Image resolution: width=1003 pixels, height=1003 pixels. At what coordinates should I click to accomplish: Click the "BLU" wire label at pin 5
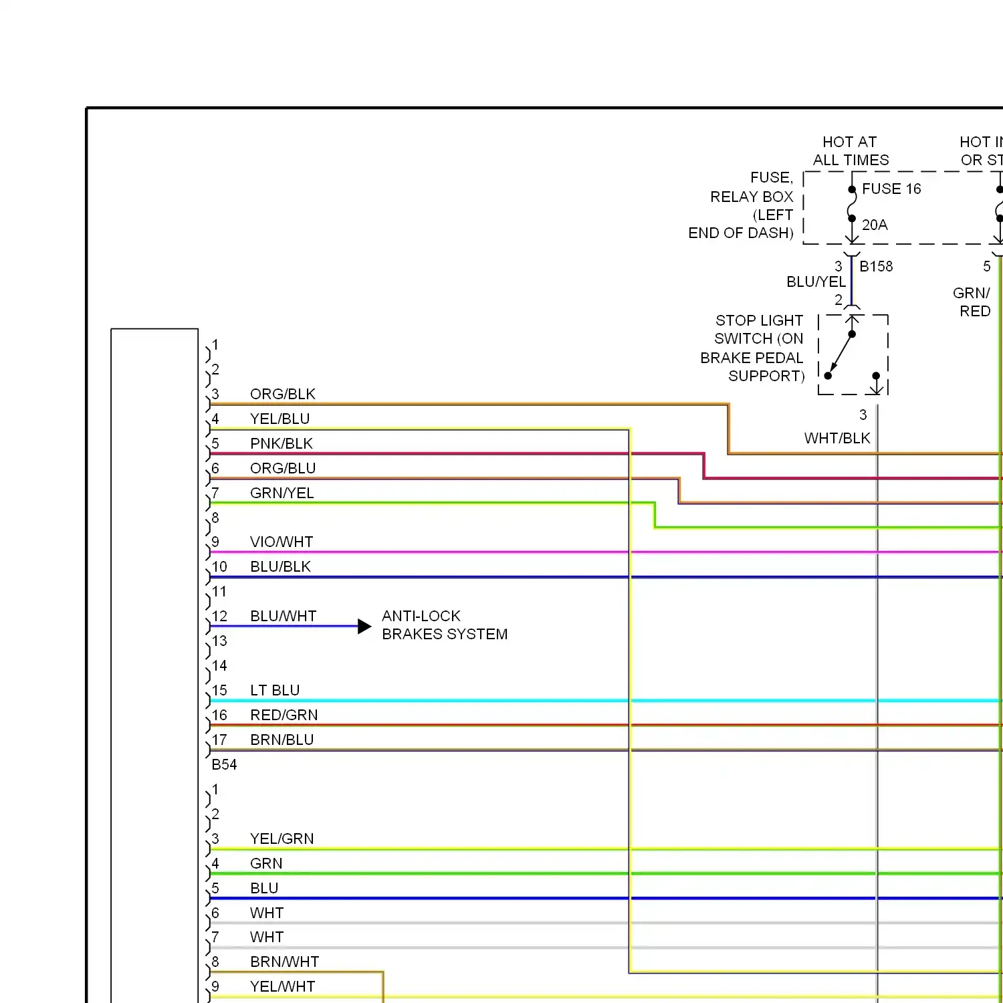(x=264, y=889)
